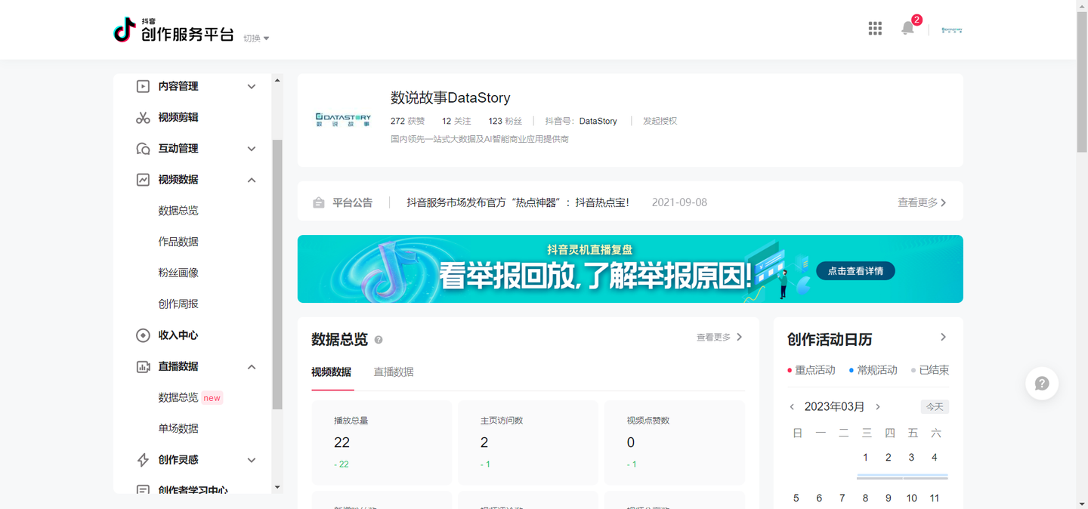
Task: Click 点击查看详情 banner button
Action: pos(855,271)
